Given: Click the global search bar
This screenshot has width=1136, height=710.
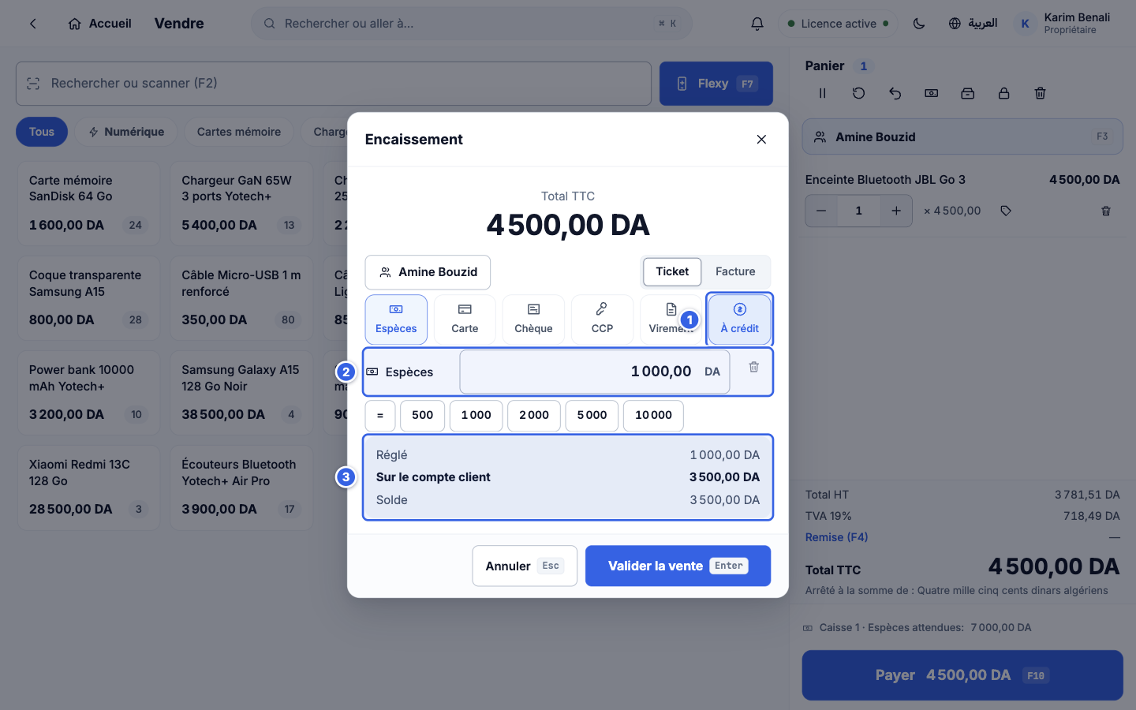Looking at the screenshot, I should pyautogui.click(x=472, y=24).
